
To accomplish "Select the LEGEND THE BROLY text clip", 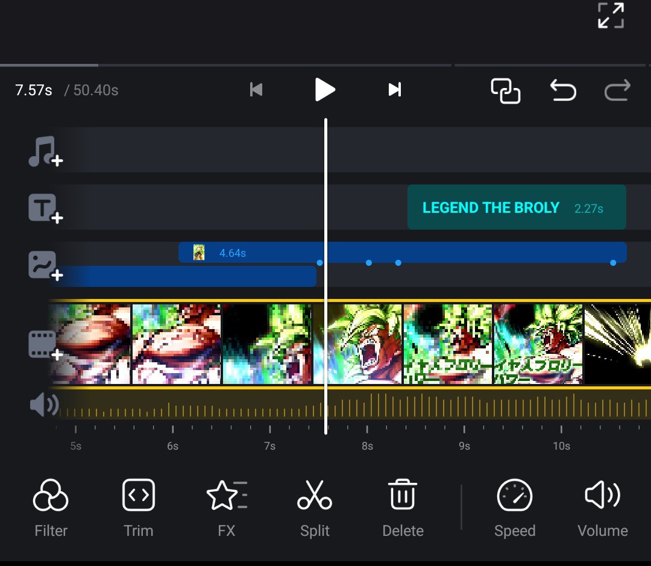I will pos(517,207).
